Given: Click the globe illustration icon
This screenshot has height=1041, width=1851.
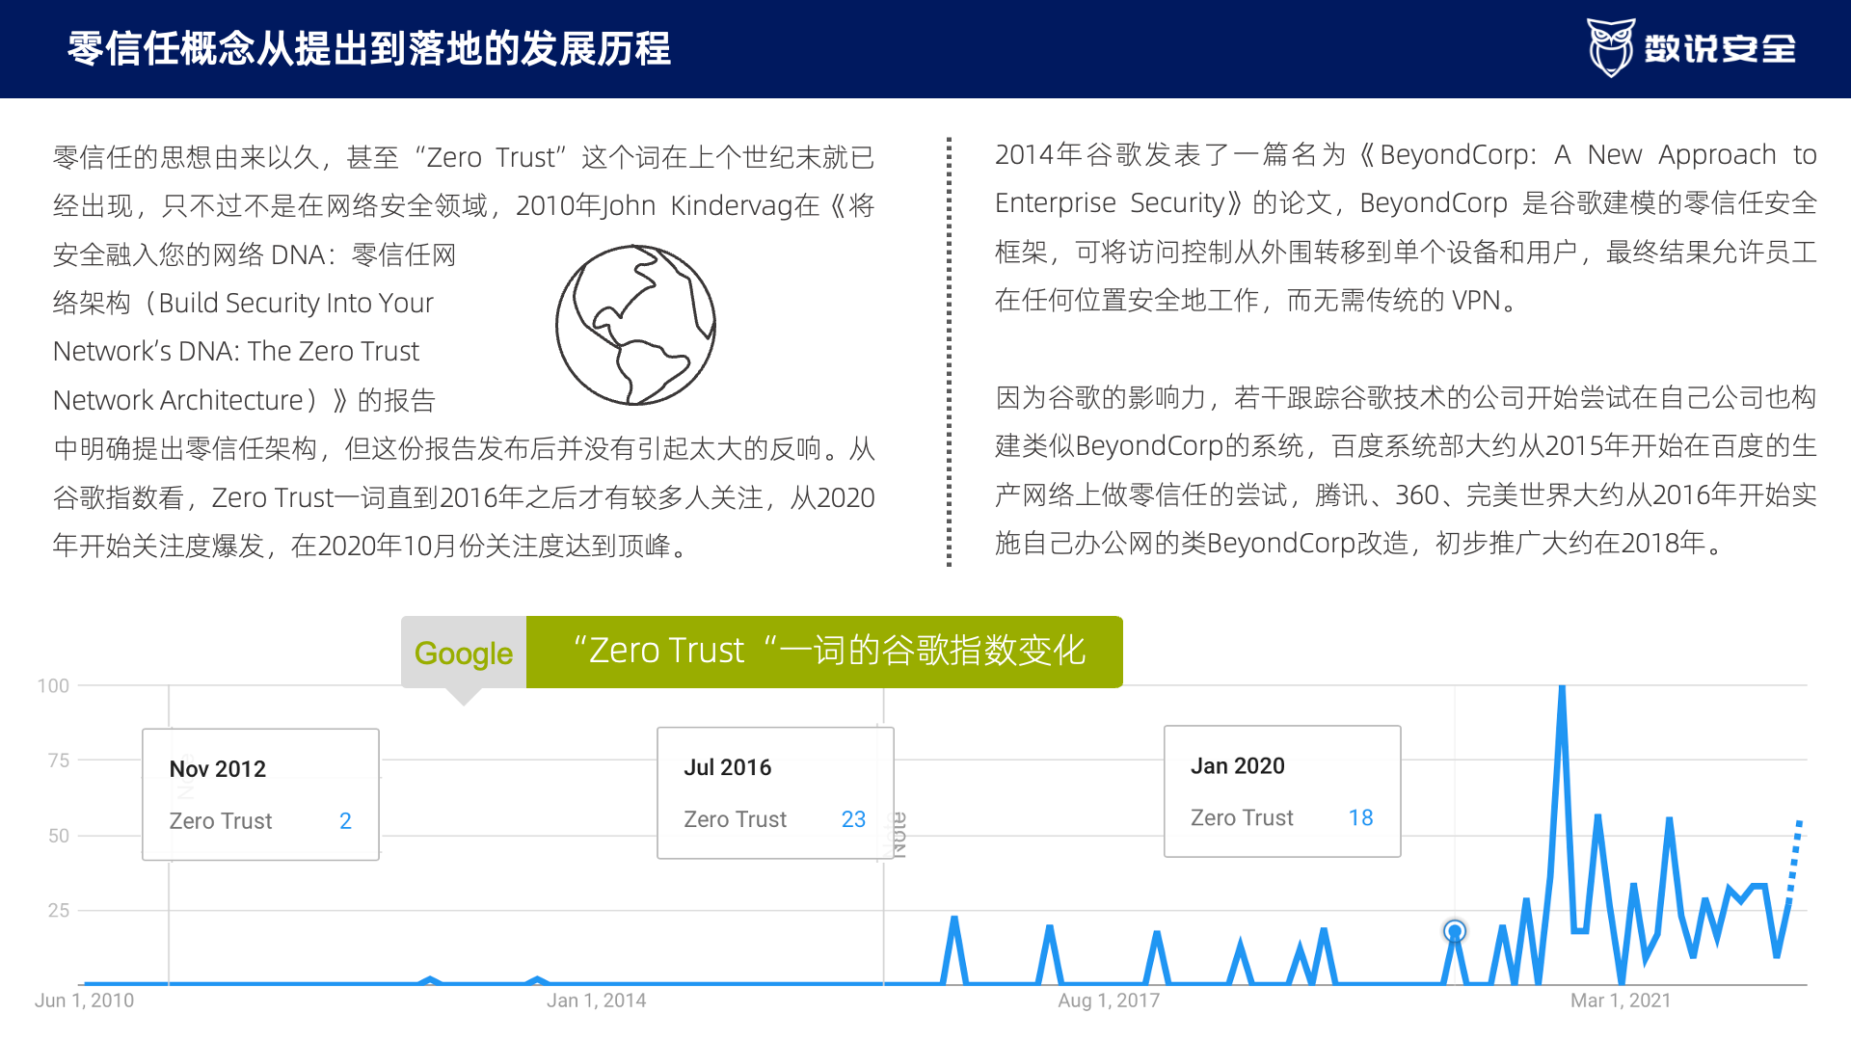Looking at the screenshot, I should point(635,325).
